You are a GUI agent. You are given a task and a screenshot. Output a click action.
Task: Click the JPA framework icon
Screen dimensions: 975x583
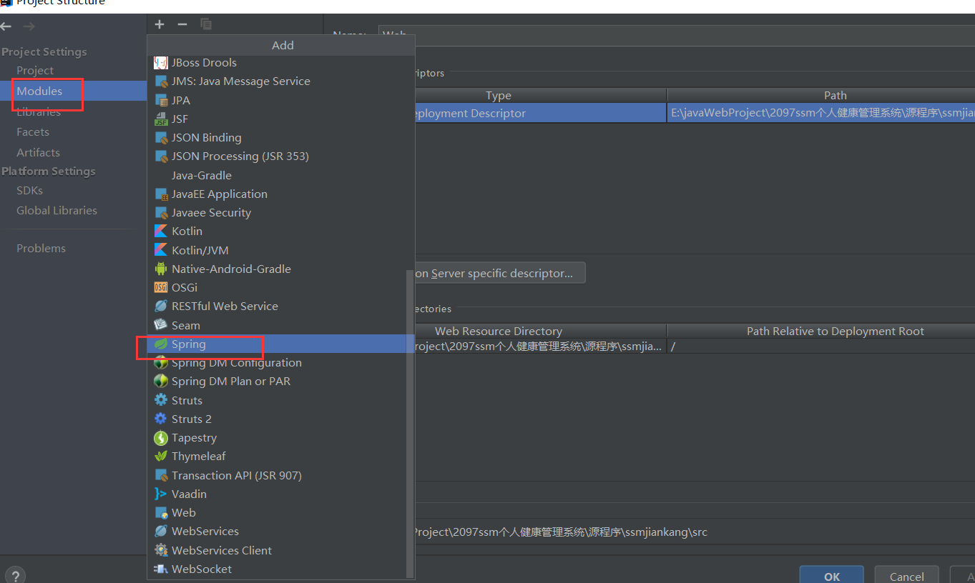coord(161,100)
